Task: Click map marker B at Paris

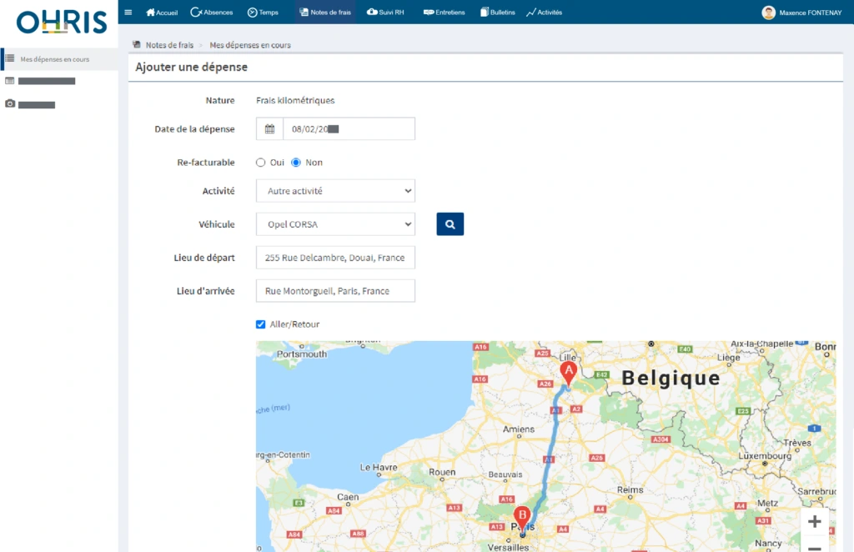Action: (x=522, y=516)
